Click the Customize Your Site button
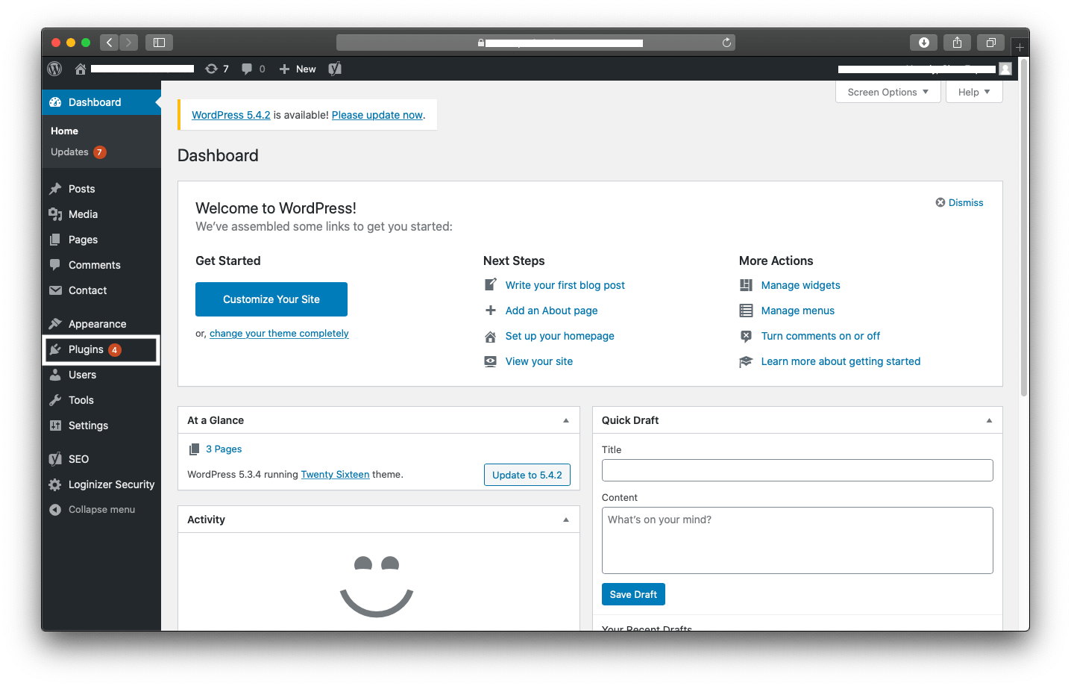 [271, 299]
